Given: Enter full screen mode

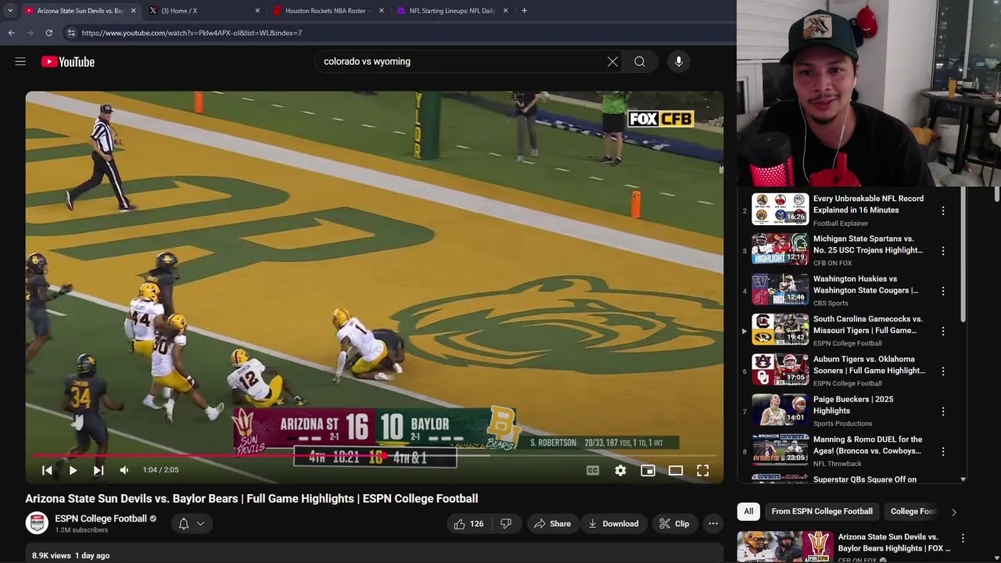Looking at the screenshot, I should coord(703,470).
